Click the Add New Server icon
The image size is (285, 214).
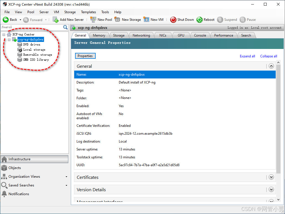tap(55, 20)
